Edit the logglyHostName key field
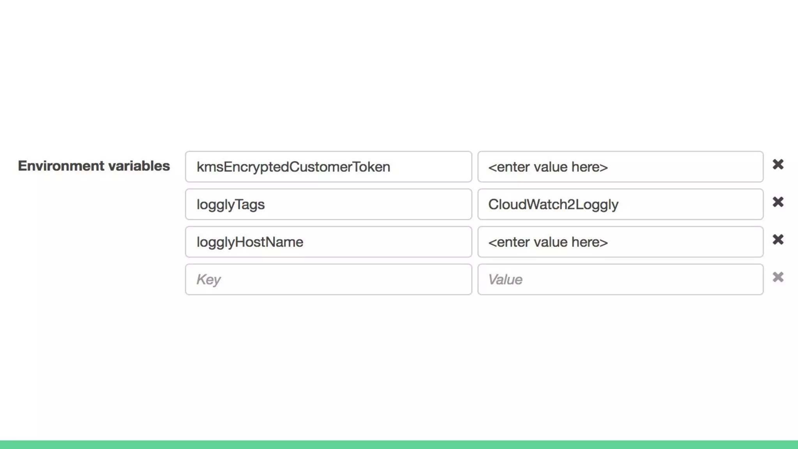 [x=328, y=242]
